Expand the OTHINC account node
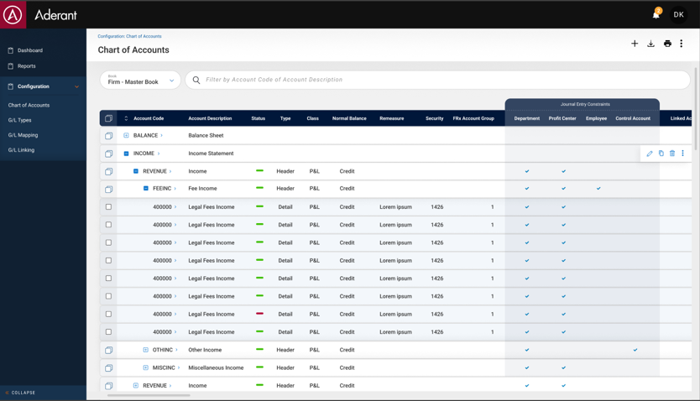The image size is (700, 401). [145, 350]
